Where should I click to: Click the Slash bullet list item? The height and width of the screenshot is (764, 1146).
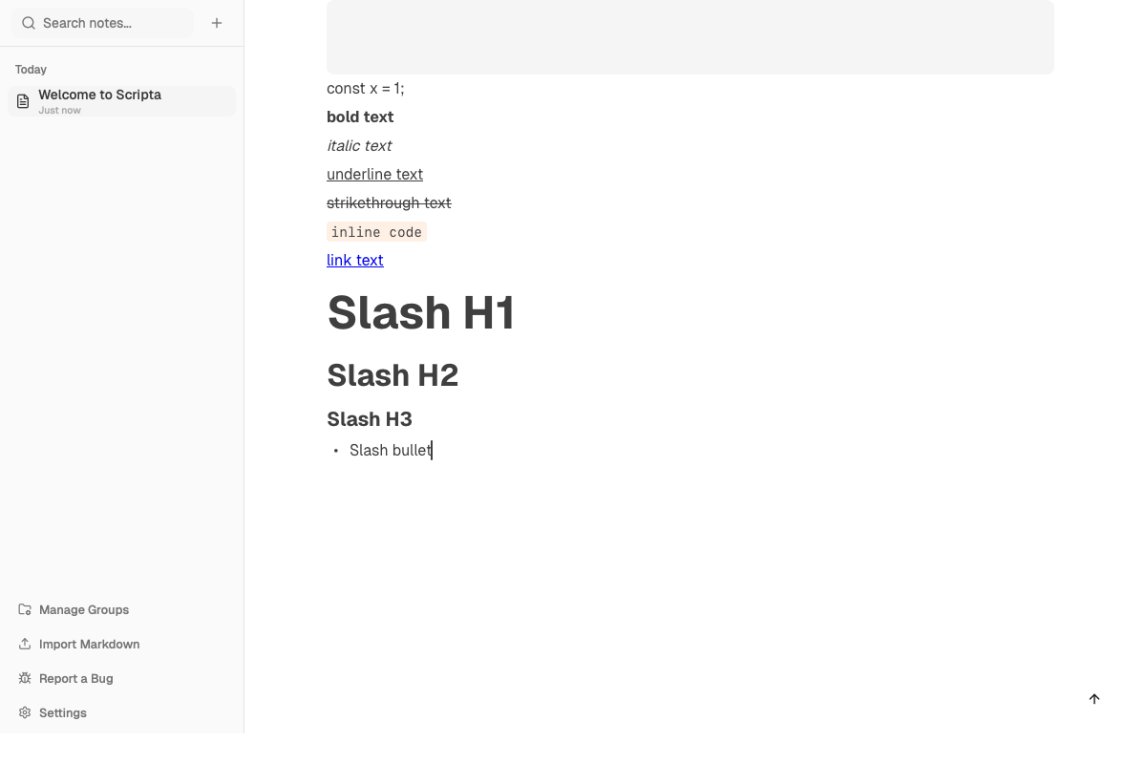tap(390, 450)
